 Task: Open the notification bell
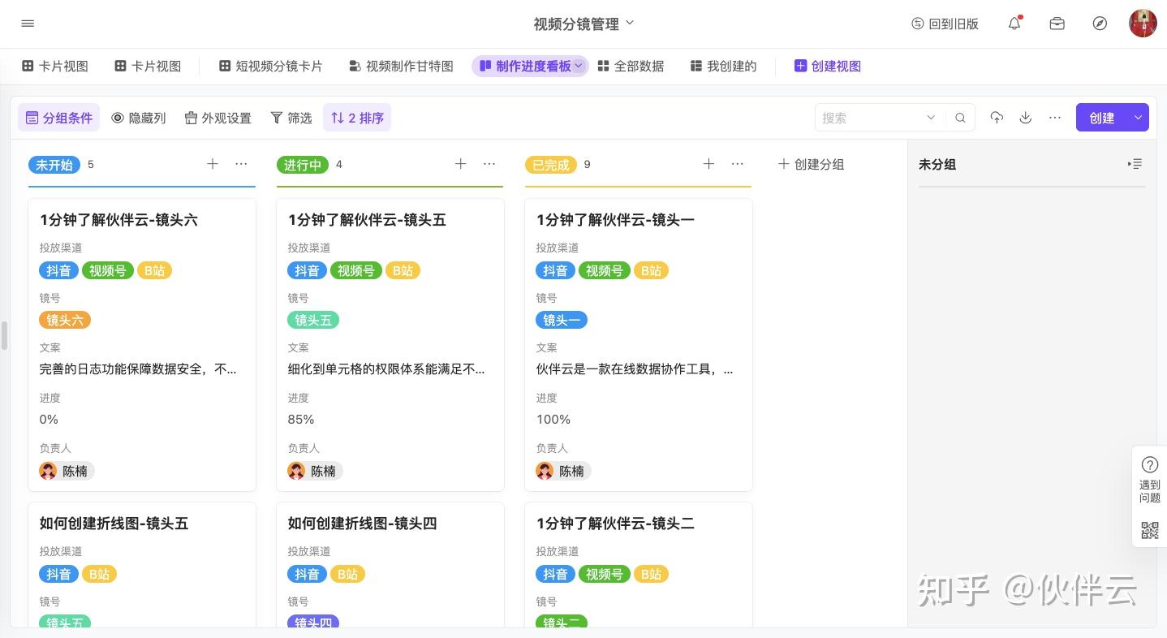1014,24
